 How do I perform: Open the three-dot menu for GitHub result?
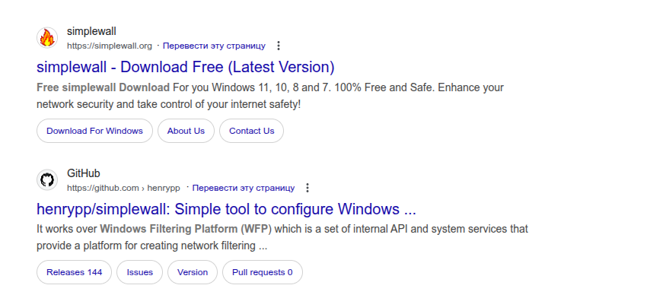point(308,188)
